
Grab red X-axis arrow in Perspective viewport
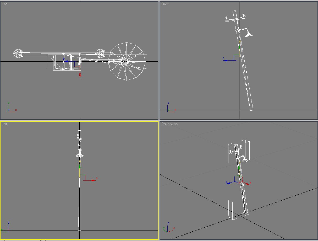(248, 183)
